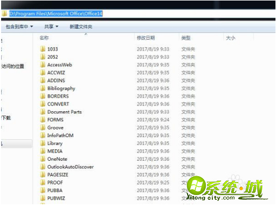This screenshot has height=207, width=276.
Task: Click the Groove folder name
Action: (x=55, y=128)
